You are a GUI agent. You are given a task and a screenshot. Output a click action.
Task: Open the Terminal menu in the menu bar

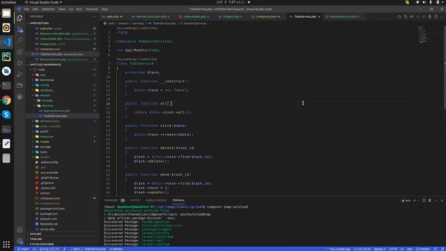click(x=91, y=9)
